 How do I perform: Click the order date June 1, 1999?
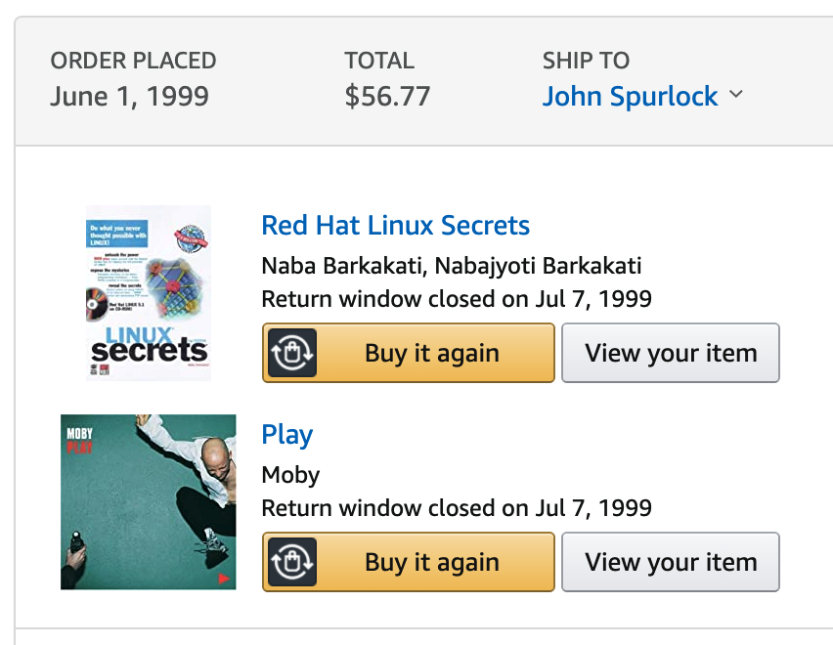130,96
